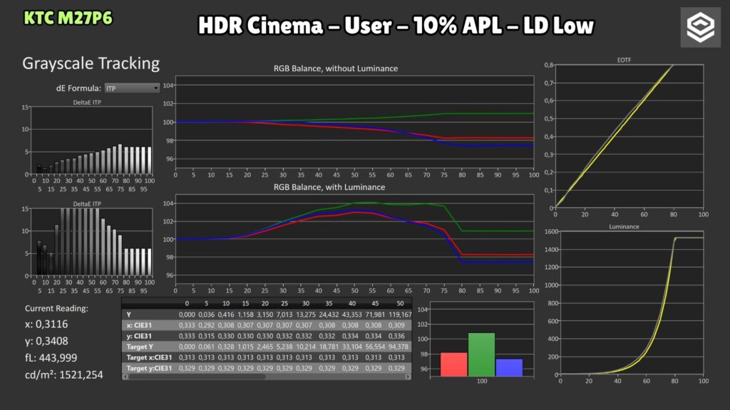730x410 pixels.
Task: Click the right scroll arrow of the table
Action: 408,377
